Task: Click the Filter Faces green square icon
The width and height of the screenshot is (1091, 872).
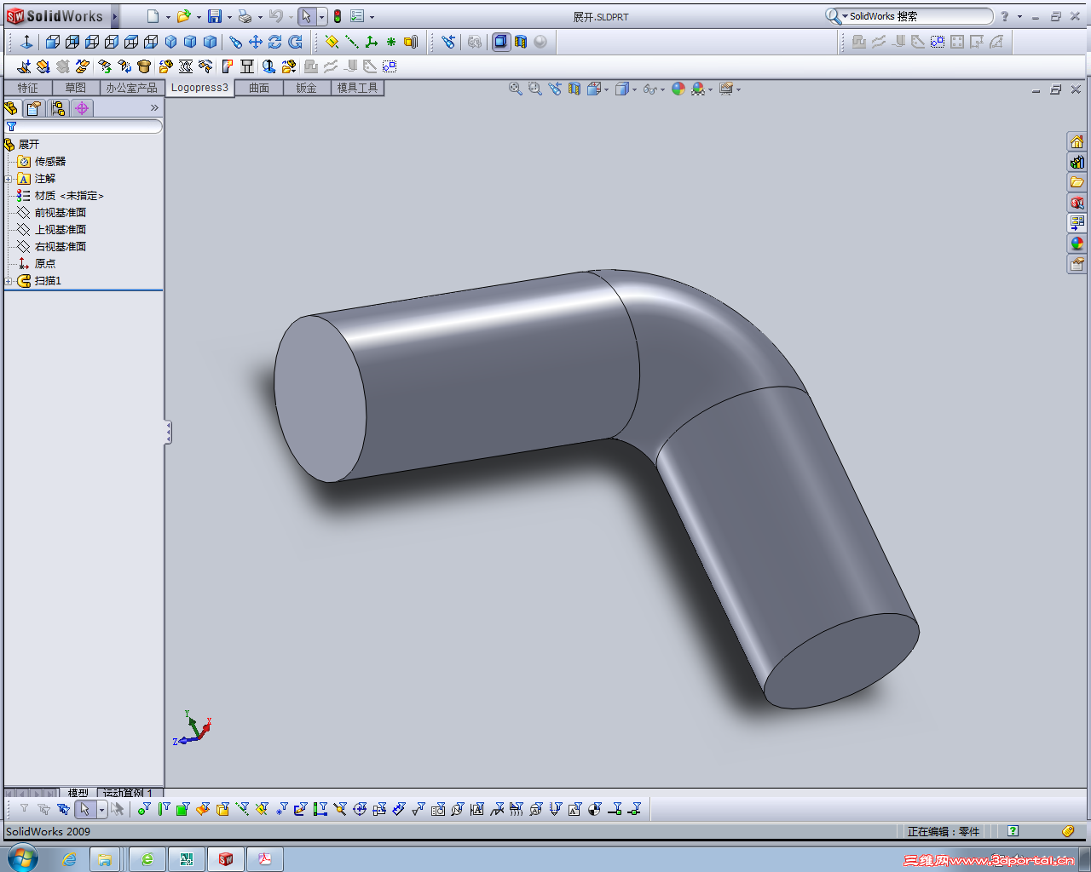Action: 182,809
